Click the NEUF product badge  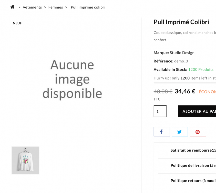pyautogui.click(x=17, y=23)
